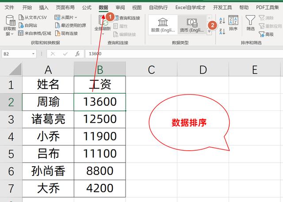The height and width of the screenshot is (202, 283).
Task: Choose the 股票 (Stocks) data type
Action: tap(162, 25)
